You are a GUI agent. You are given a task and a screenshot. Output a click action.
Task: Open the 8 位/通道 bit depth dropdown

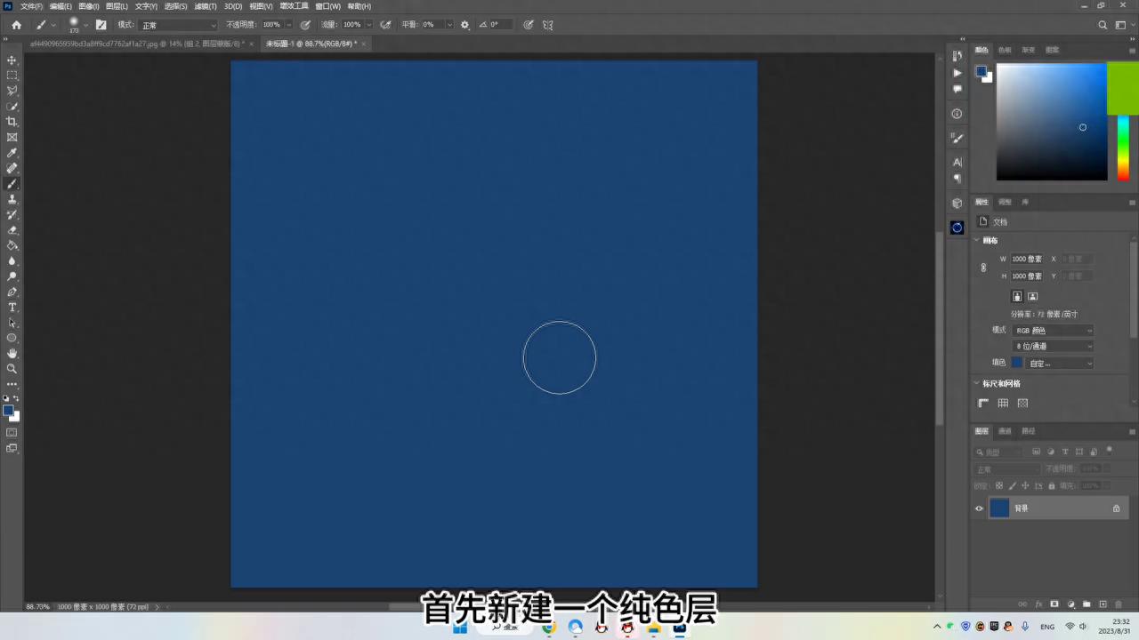pyautogui.click(x=1053, y=347)
